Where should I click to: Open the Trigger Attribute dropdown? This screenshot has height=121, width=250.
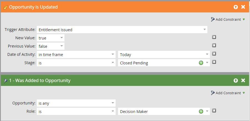[x=205, y=30]
